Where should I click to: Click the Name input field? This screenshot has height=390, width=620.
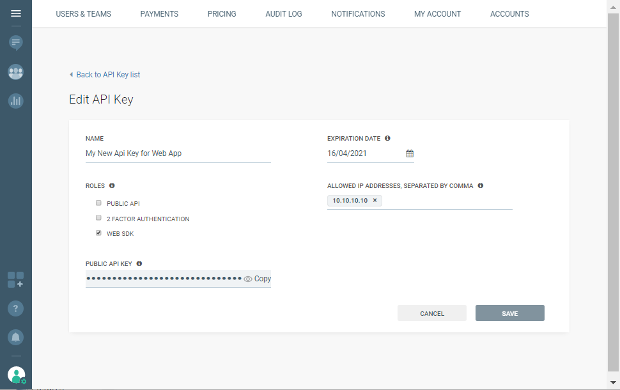178,153
